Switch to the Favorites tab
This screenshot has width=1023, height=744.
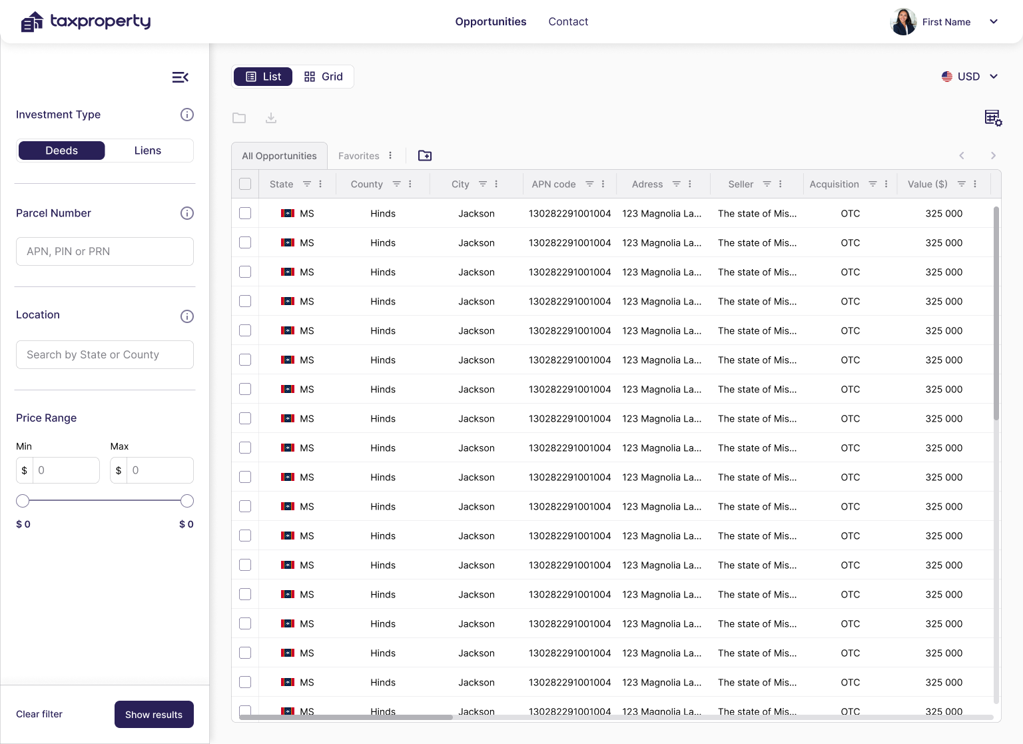(x=358, y=156)
